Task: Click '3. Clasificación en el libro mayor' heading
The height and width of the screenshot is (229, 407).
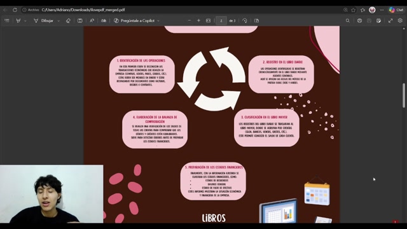Action: click(x=265, y=117)
